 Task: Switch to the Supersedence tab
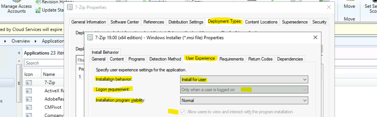tap(295, 22)
